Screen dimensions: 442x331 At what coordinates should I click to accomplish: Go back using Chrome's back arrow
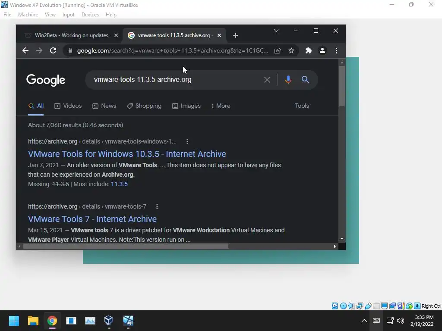25,50
